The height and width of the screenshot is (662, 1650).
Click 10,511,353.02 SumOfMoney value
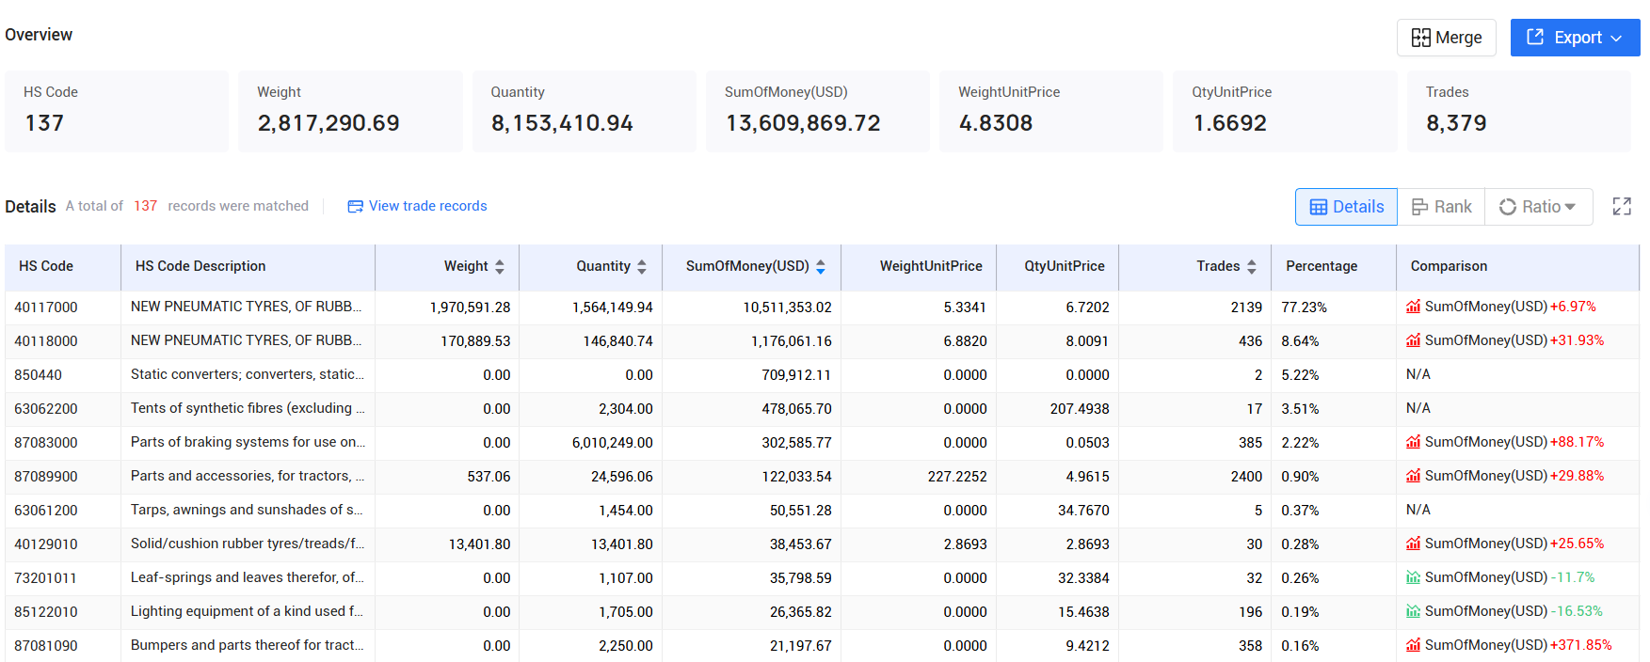click(x=787, y=307)
